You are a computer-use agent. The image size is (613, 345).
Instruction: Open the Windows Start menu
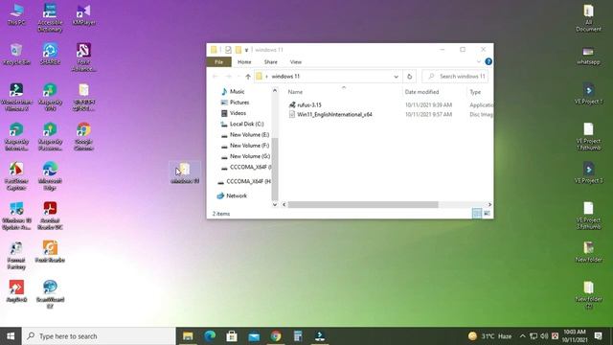(11, 336)
